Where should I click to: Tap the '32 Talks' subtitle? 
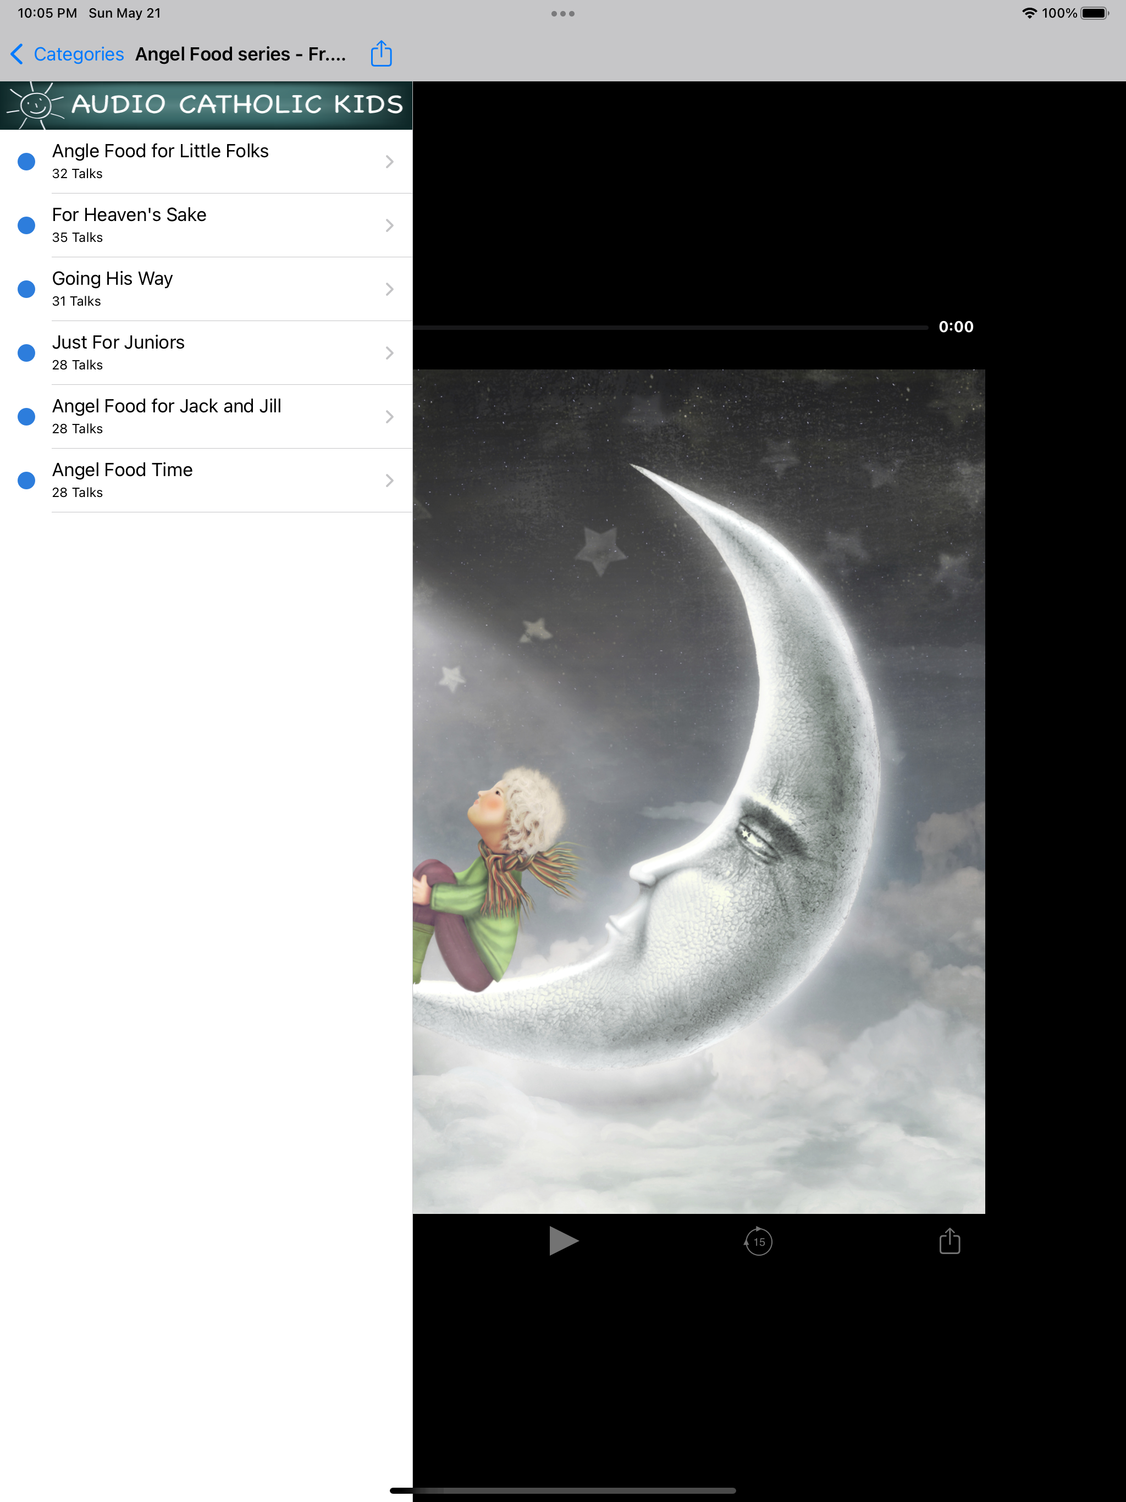coord(78,174)
